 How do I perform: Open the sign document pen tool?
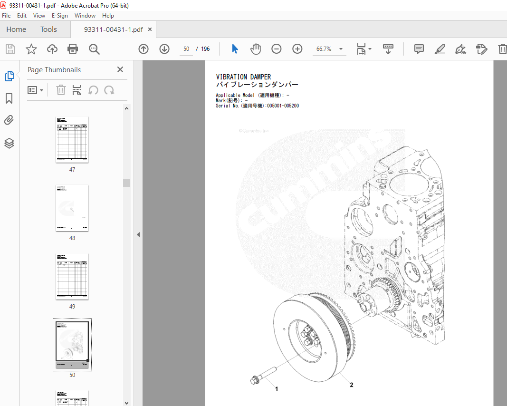coord(460,49)
